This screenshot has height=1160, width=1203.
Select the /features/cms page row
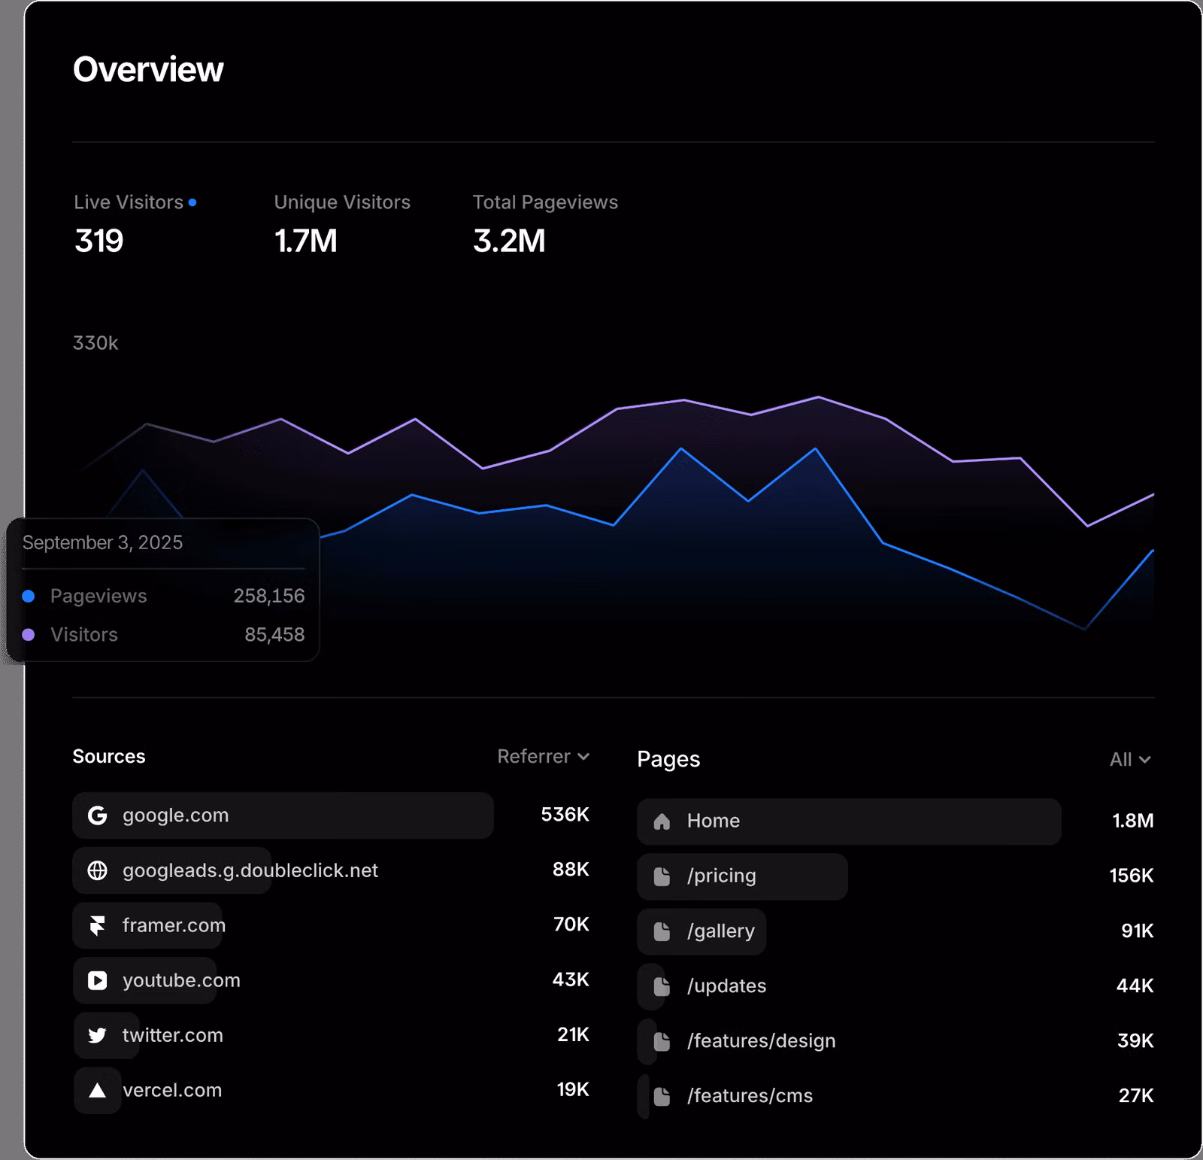[750, 1096]
